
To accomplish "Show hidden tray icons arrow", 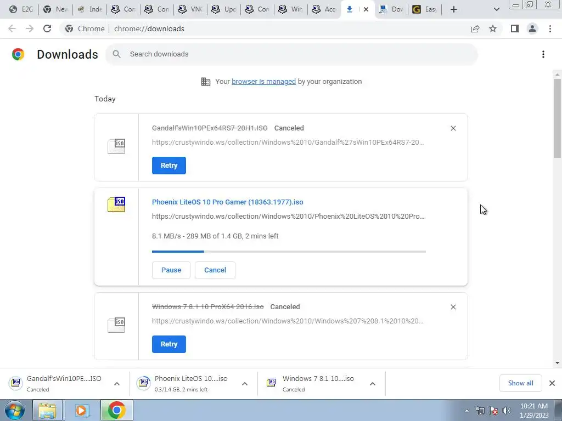I will pyautogui.click(x=467, y=411).
